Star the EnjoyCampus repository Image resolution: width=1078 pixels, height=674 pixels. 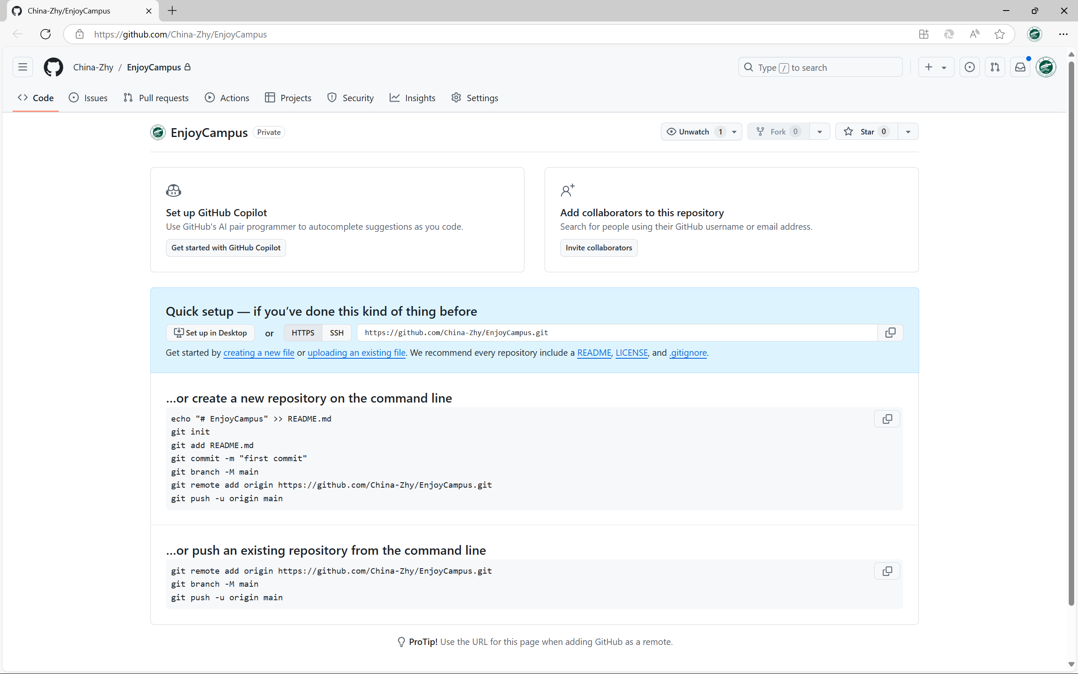867,132
